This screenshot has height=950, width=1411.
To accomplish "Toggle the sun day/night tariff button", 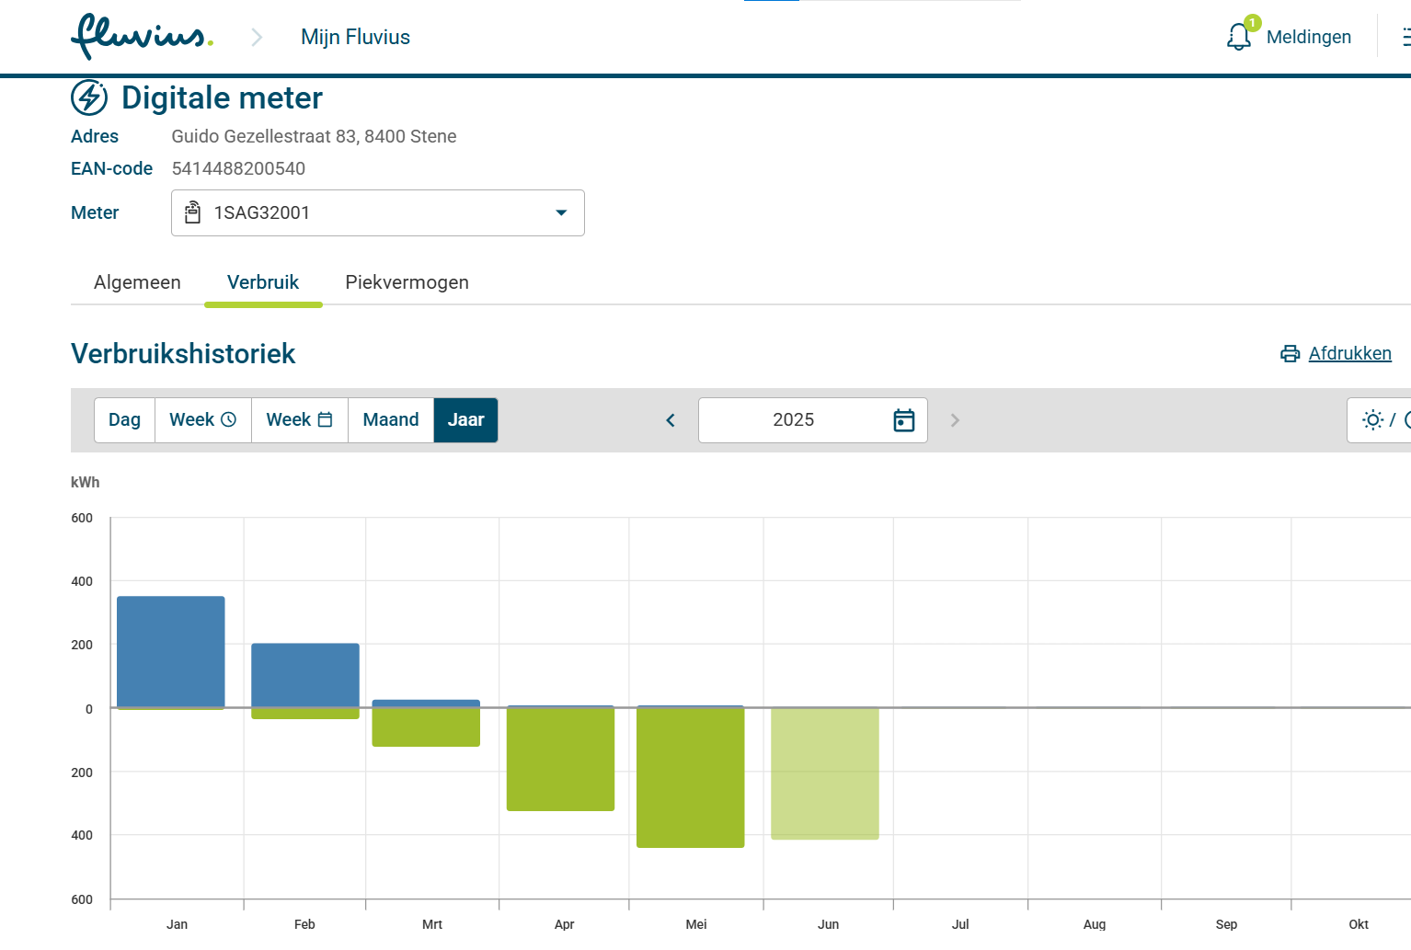I will point(1372,420).
